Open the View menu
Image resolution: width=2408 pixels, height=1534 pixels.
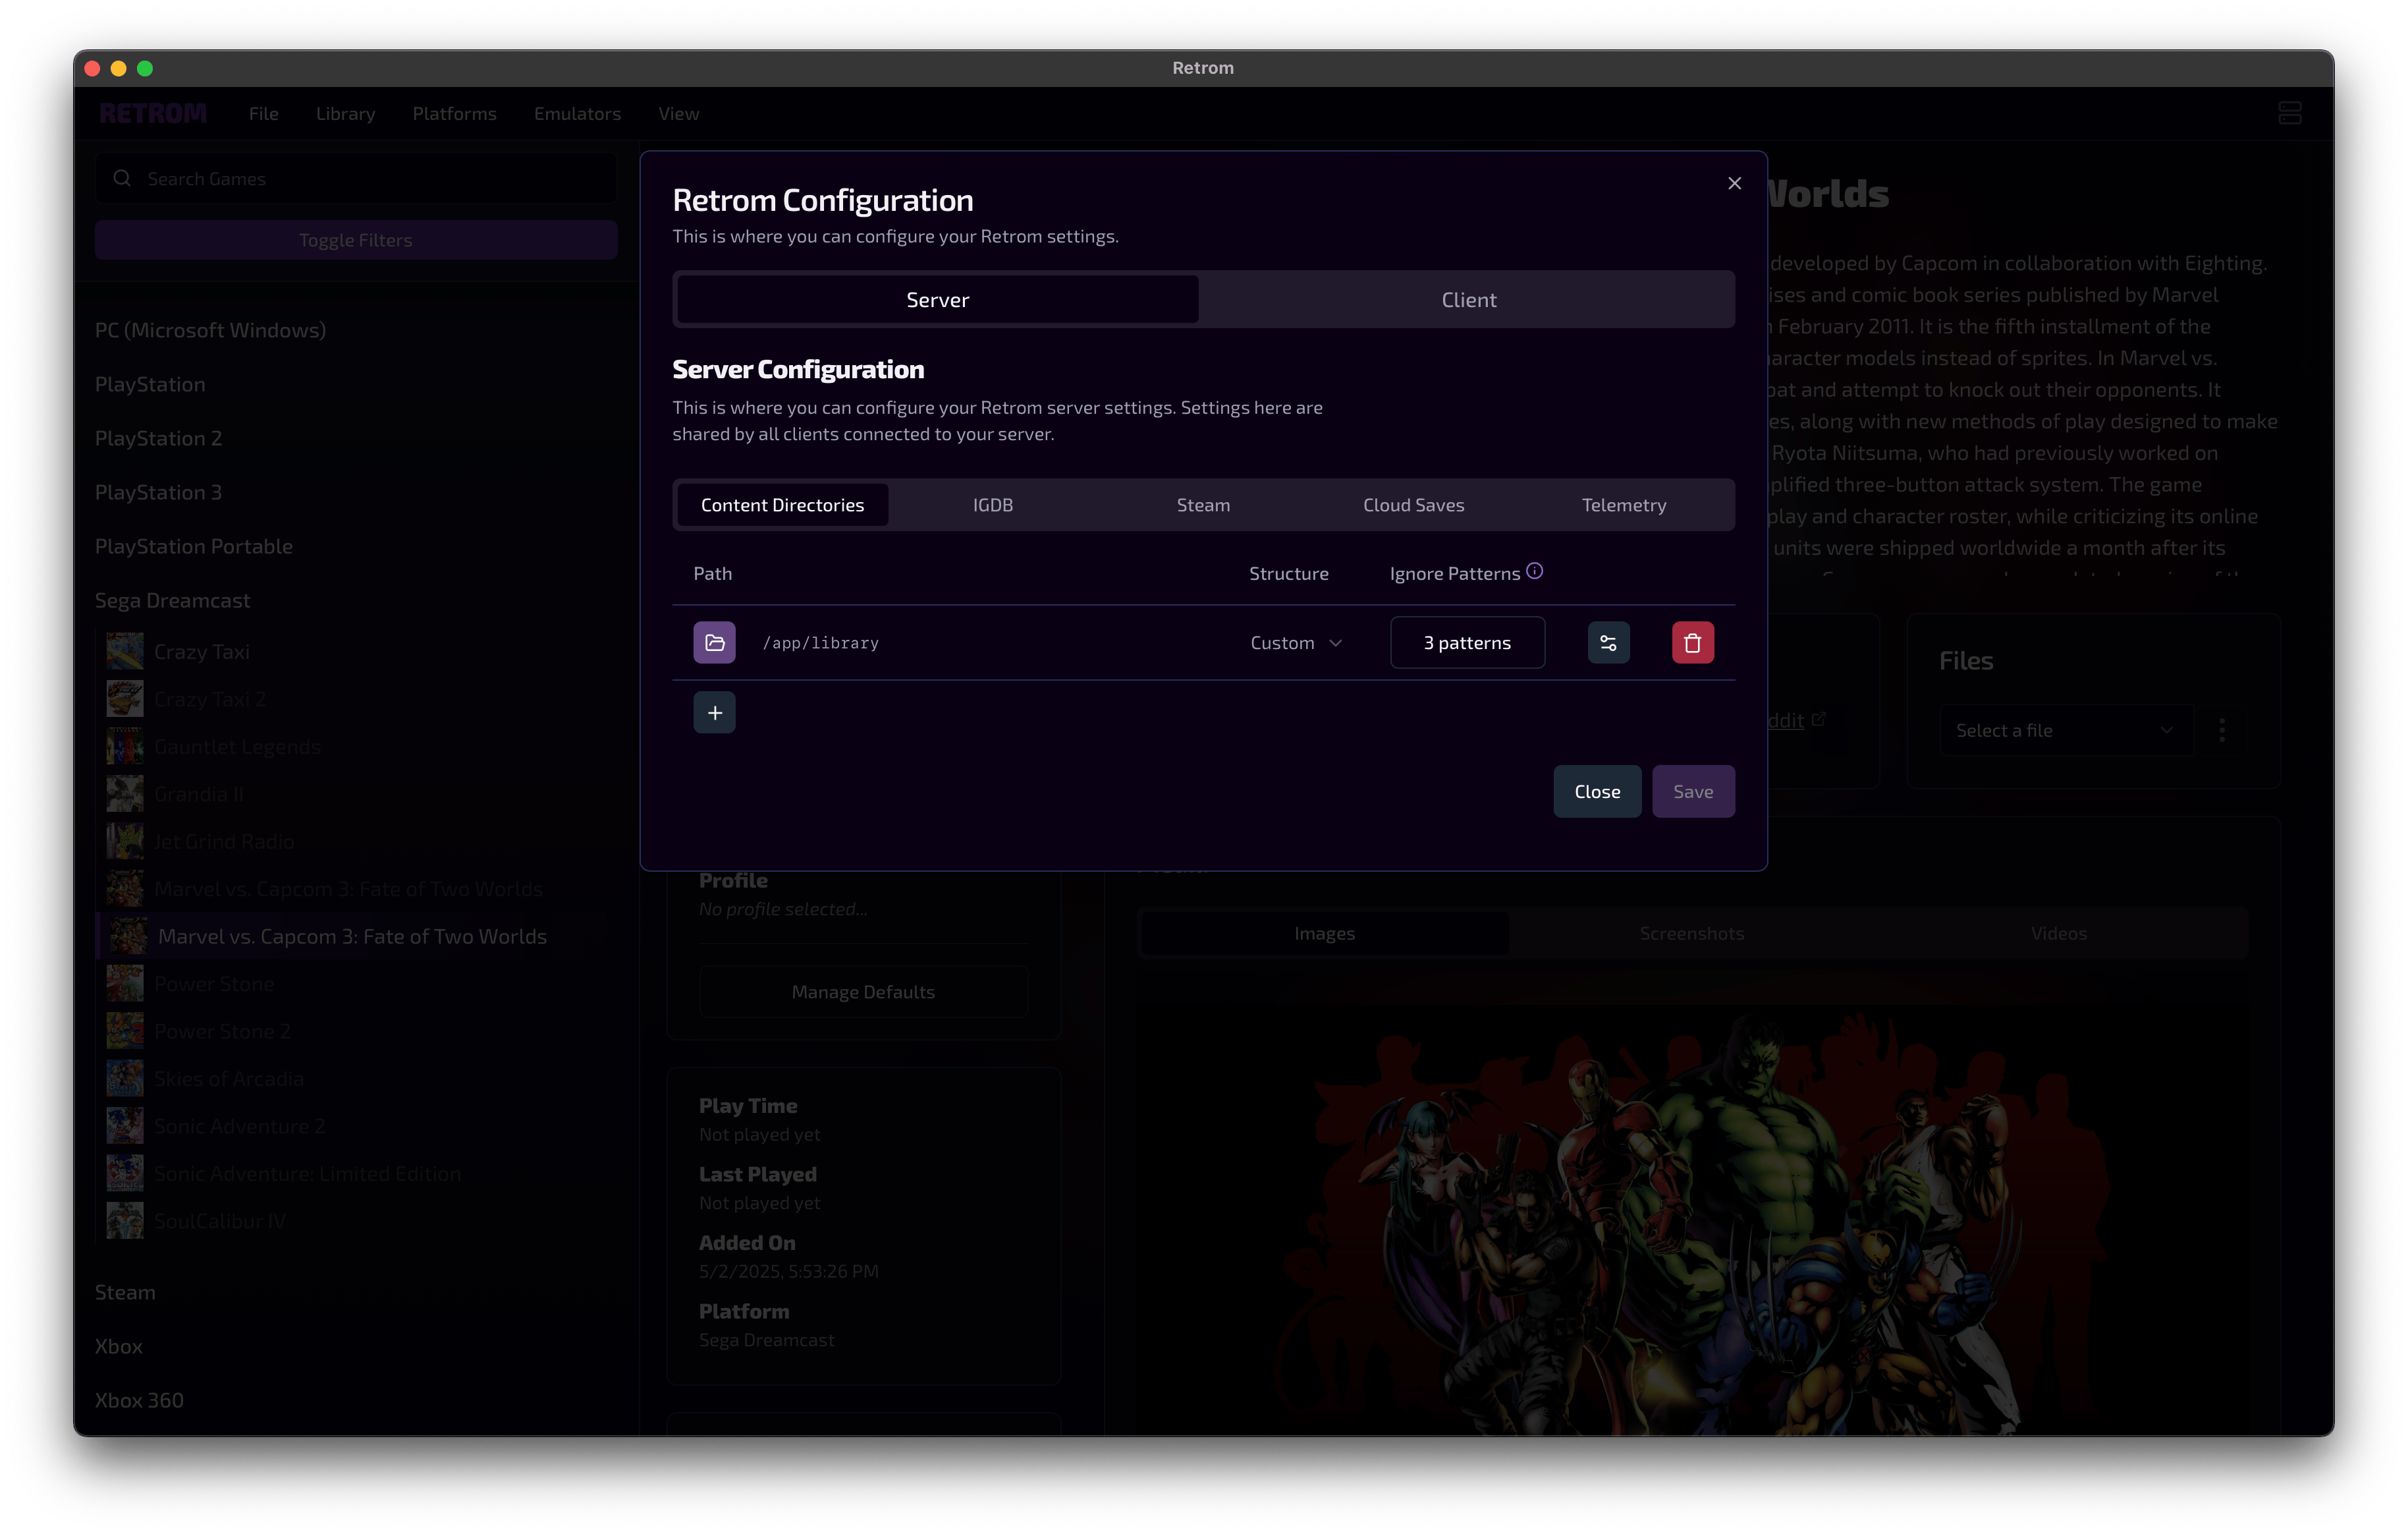[x=678, y=113]
